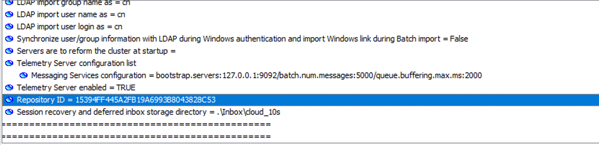Click the icon beside Servers are to reform
The image size is (599, 145).
tap(9, 51)
